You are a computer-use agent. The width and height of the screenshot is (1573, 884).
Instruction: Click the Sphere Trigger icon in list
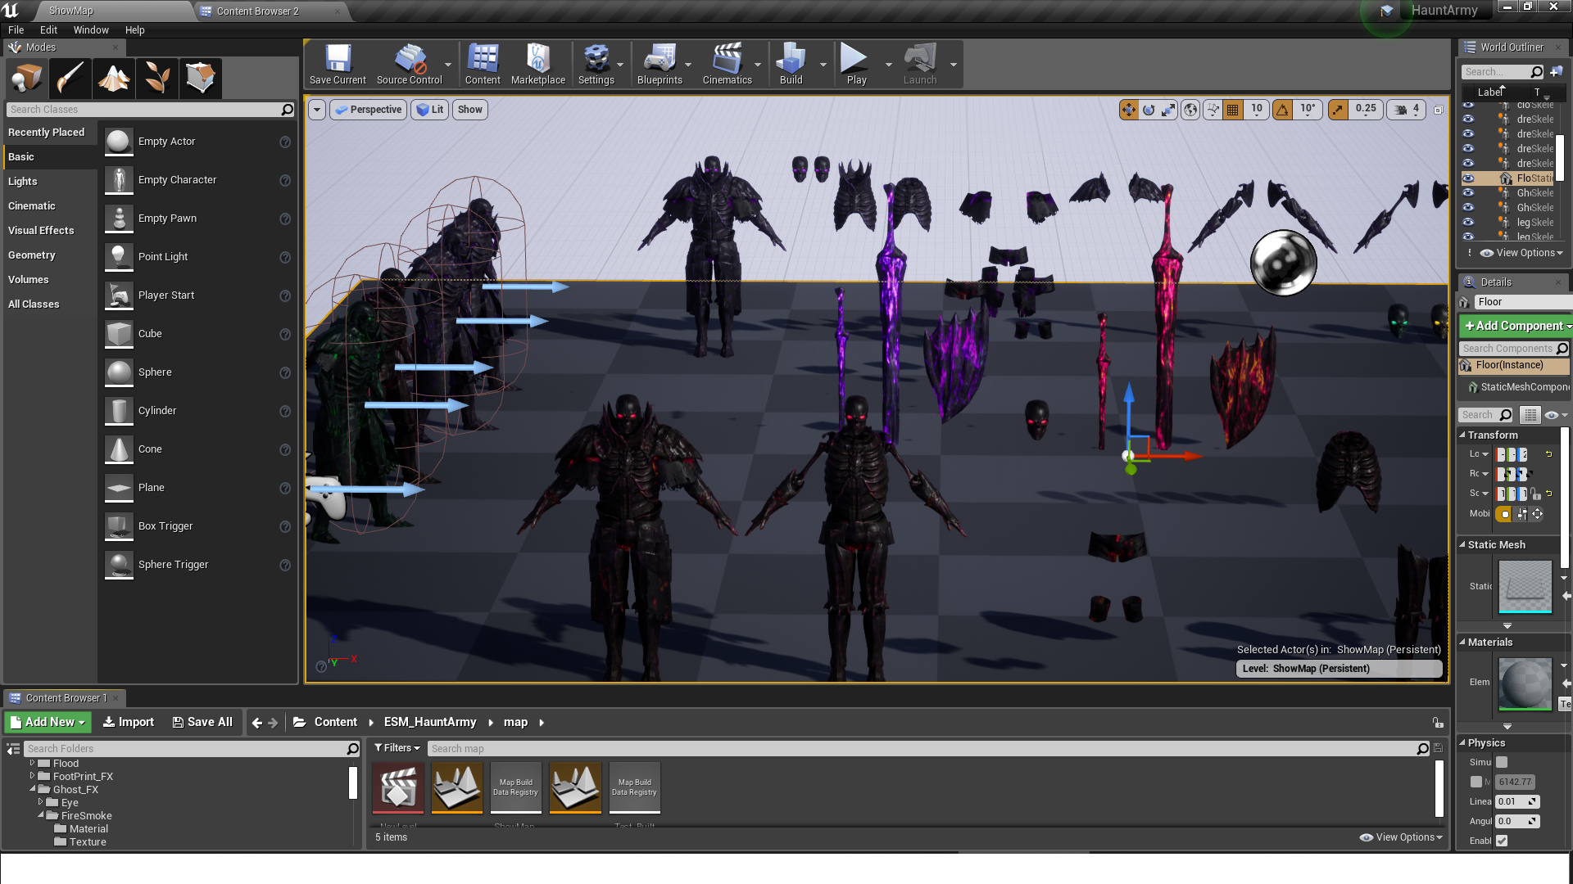click(x=119, y=565)
